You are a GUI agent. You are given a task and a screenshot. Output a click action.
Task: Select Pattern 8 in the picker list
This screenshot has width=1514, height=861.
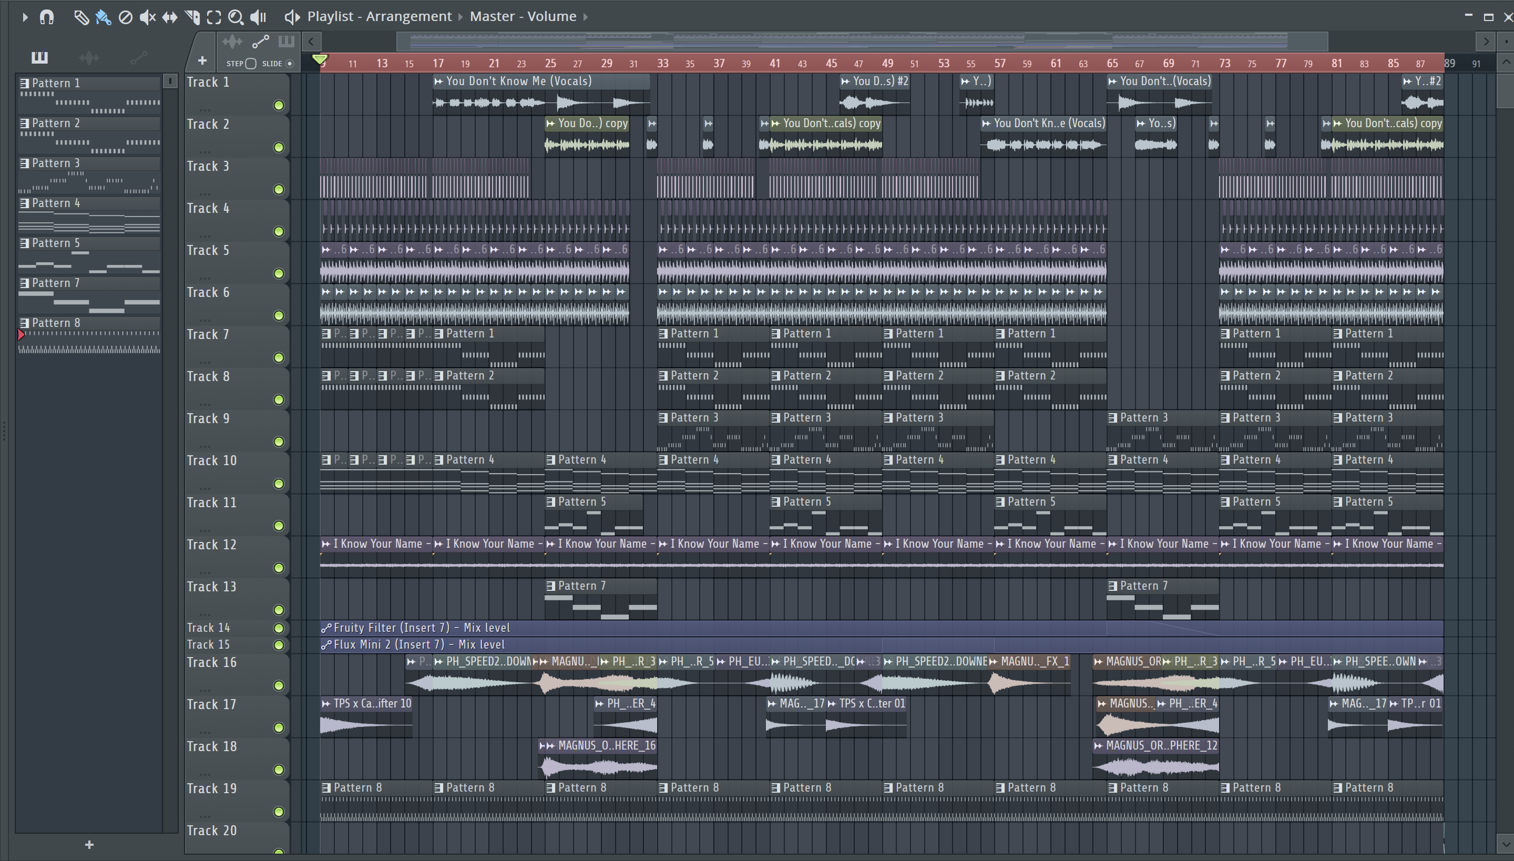(x=89, y=335)
